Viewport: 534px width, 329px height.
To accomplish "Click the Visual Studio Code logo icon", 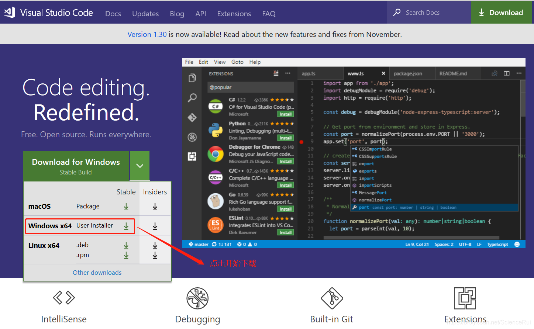I will click(9, 12).
